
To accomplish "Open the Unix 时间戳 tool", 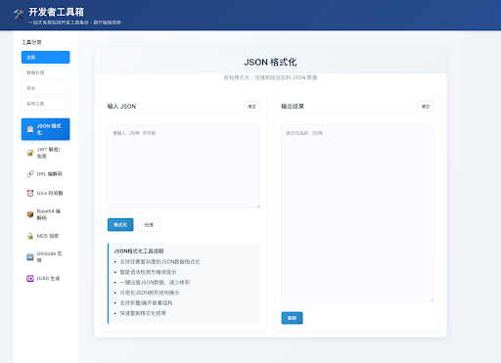I will point(46,193).
